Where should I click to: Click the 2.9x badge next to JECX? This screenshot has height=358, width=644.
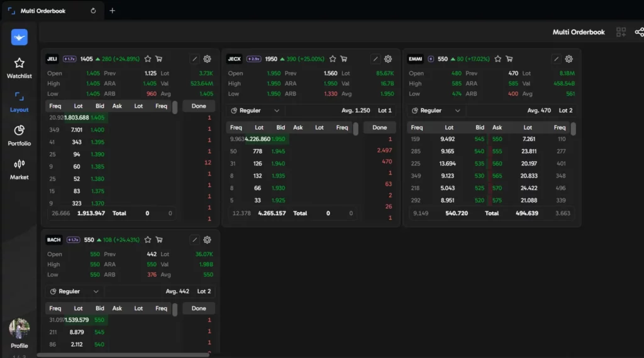(x=254, y=59)
